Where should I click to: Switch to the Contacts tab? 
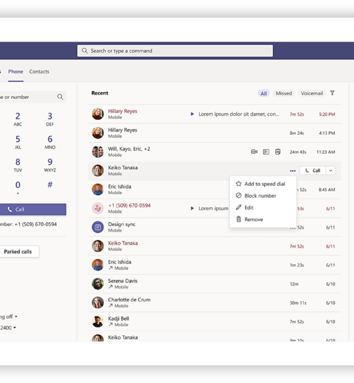pyautogui.click(x=39, y=72)
